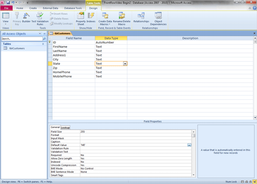Screen dimensions: 257x184
Task: Switch to Datasheet View icon in the status bar
Action: click(x=242, y=182)
